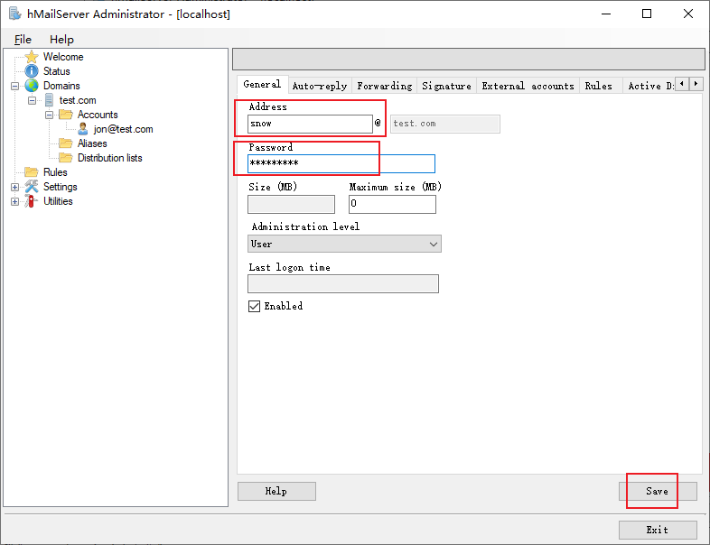Click the Welcome star icon in tree
This screenshot has width=710, height=545.
point(32,57)
